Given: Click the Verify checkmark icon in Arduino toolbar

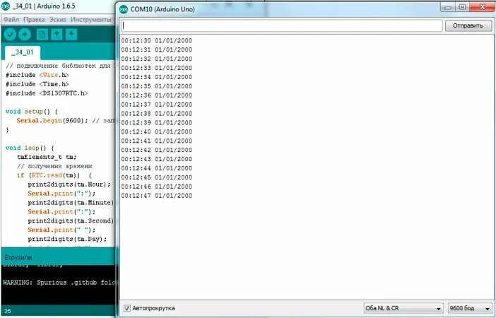Looking at the screenshot, I should 10,34.
